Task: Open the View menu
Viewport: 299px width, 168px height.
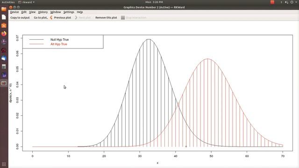Action: coord(32,12)
